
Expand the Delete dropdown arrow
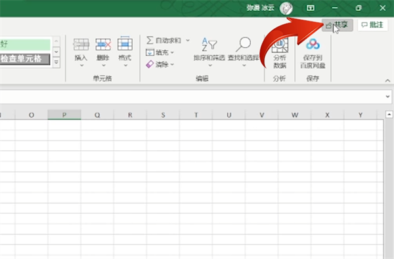104,66
